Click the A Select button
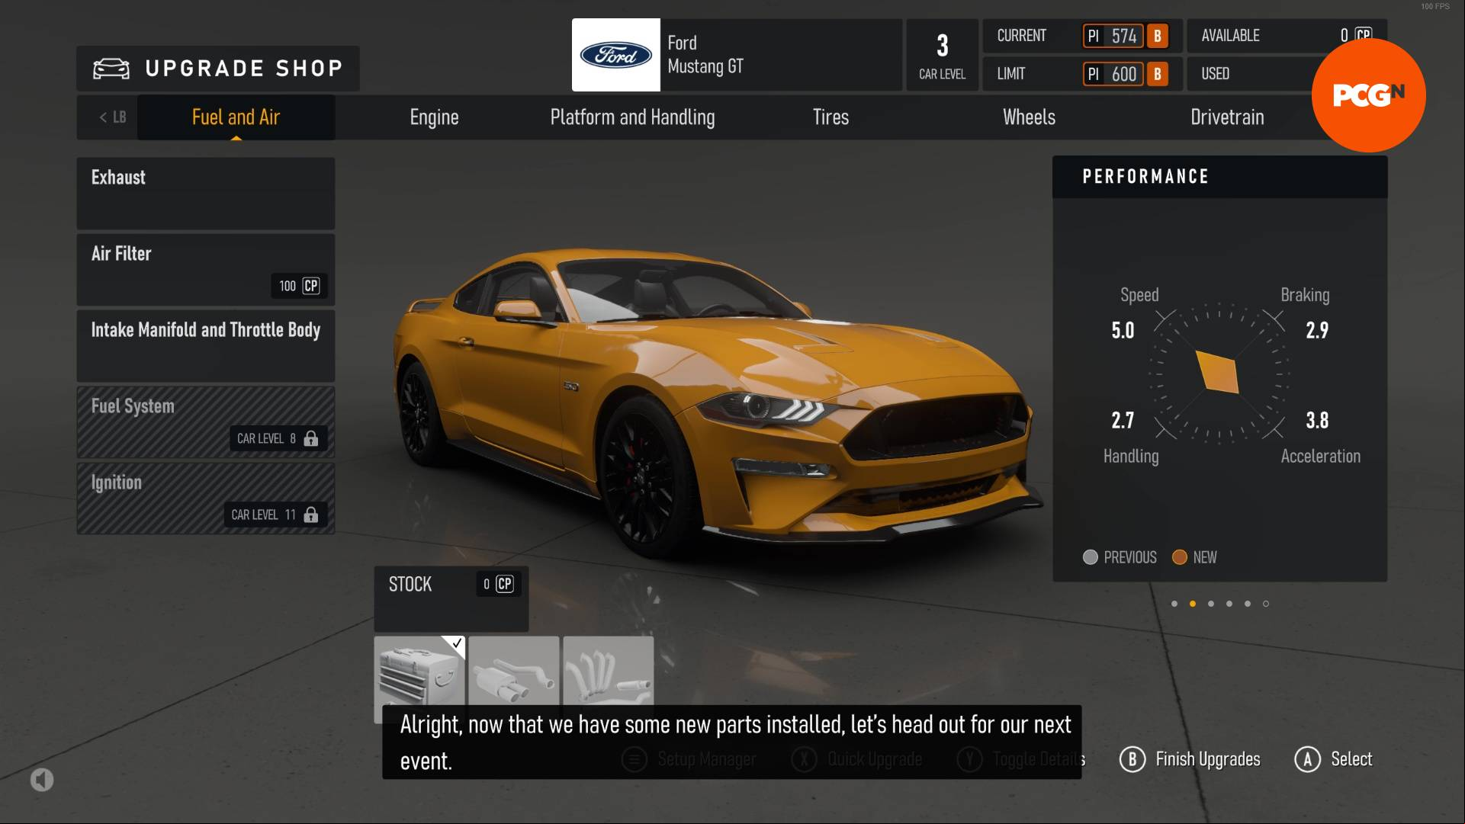This screenshot has height=824, width=1465. [1334, 759]
